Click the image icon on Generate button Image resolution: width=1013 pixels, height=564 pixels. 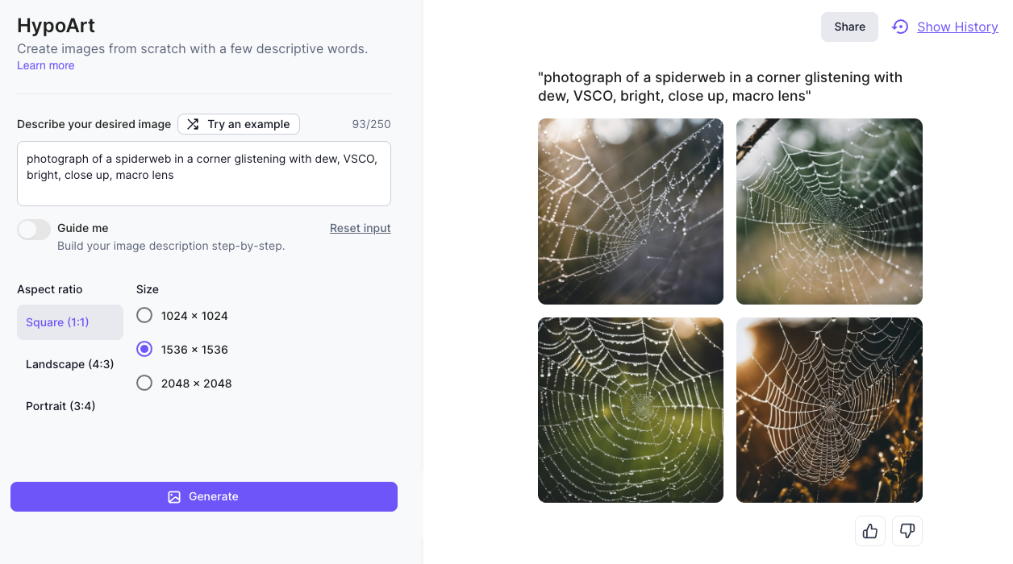pyautogui.click(x=174, y=497)
